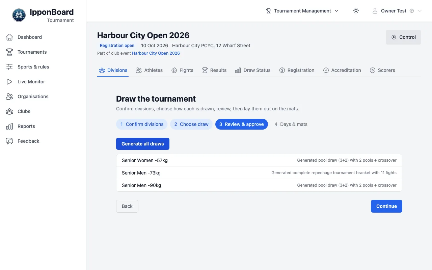
Task: Open Organisations in the sidebar
Action: (x=43, y=97)
